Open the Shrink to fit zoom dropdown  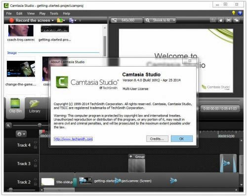160,20
